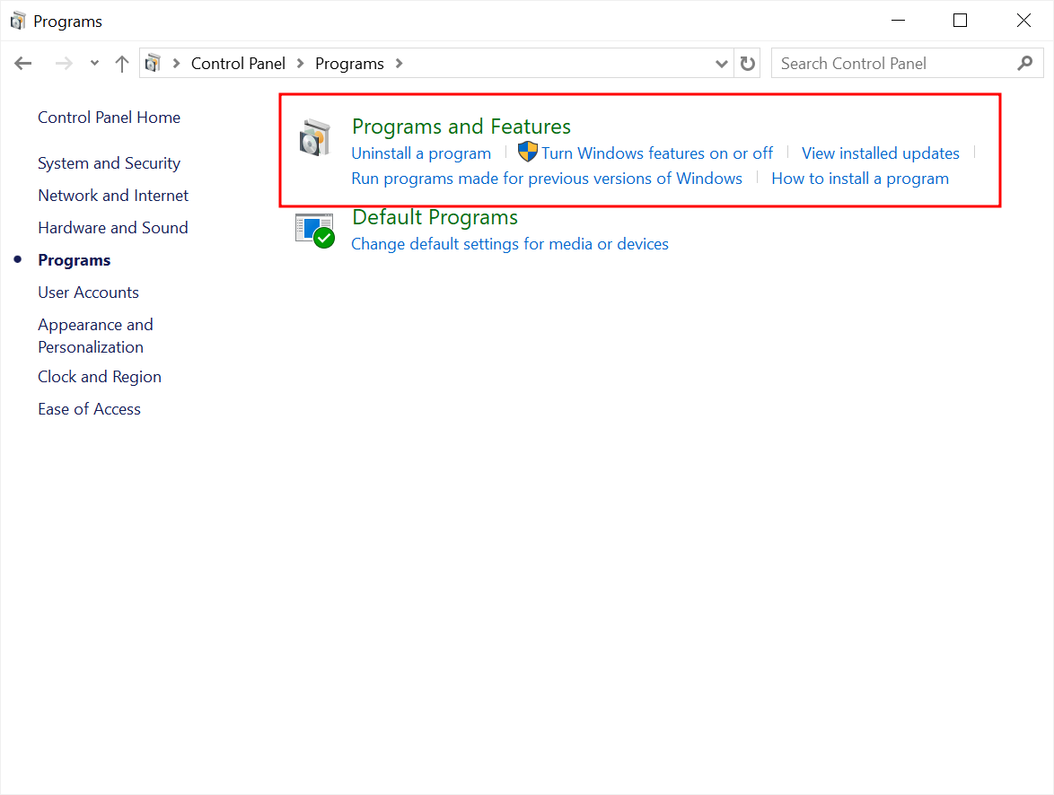The width and height of the screenshot is (1054, 795).
Task: Click the address bar Control Panel icon
Action: pos(154,63)
